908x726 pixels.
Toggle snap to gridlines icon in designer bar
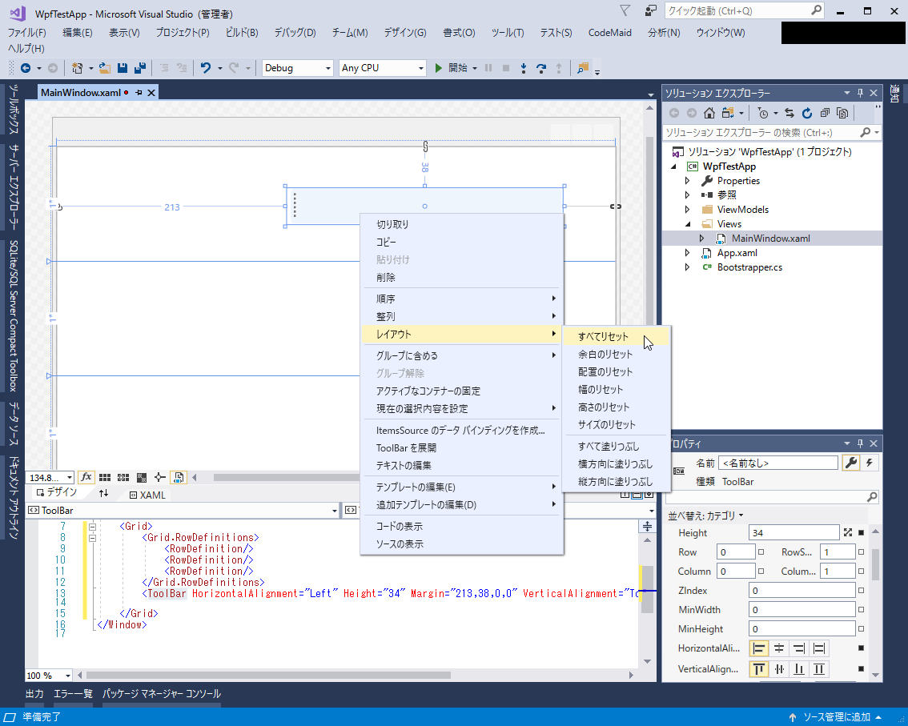(123, 478)
